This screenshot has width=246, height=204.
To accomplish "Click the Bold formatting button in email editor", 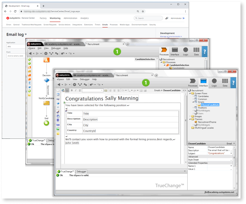I will pos(72,90).
